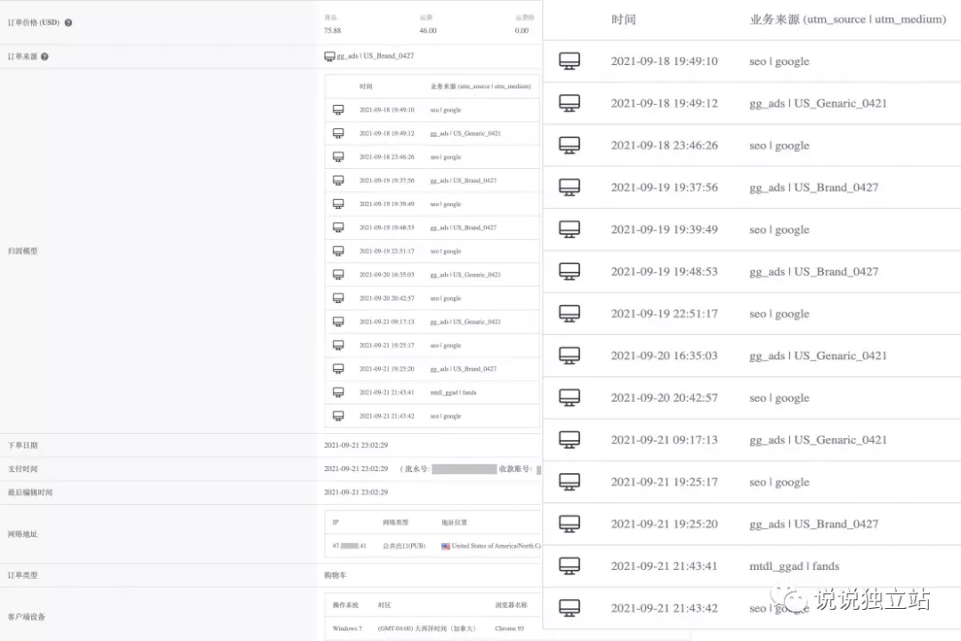Click the IP column header in 网络地址 table
Viewport: 961px width, 641px height.
click(335, 523)
